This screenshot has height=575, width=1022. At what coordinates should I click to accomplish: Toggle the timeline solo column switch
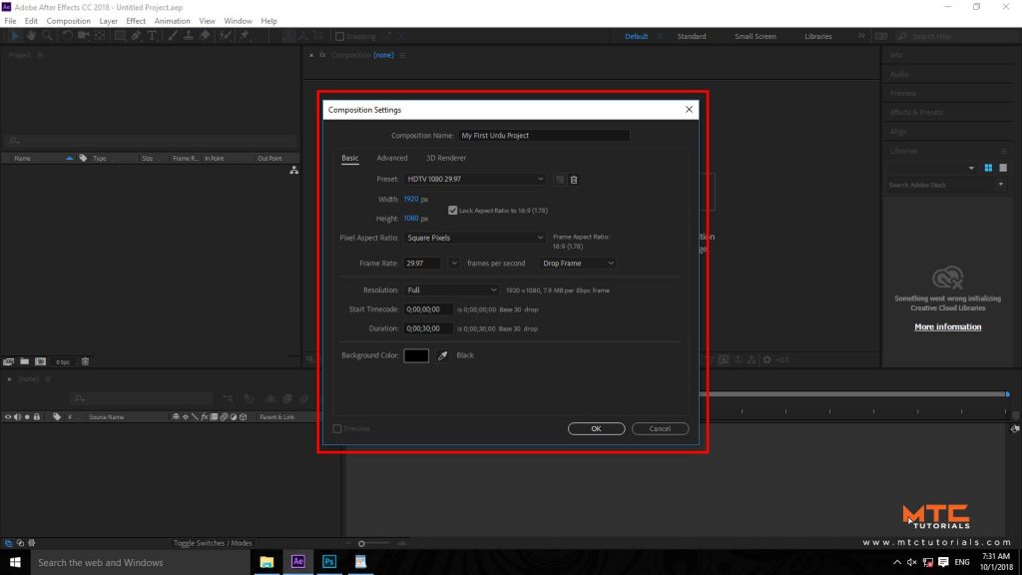coord(27,416)
